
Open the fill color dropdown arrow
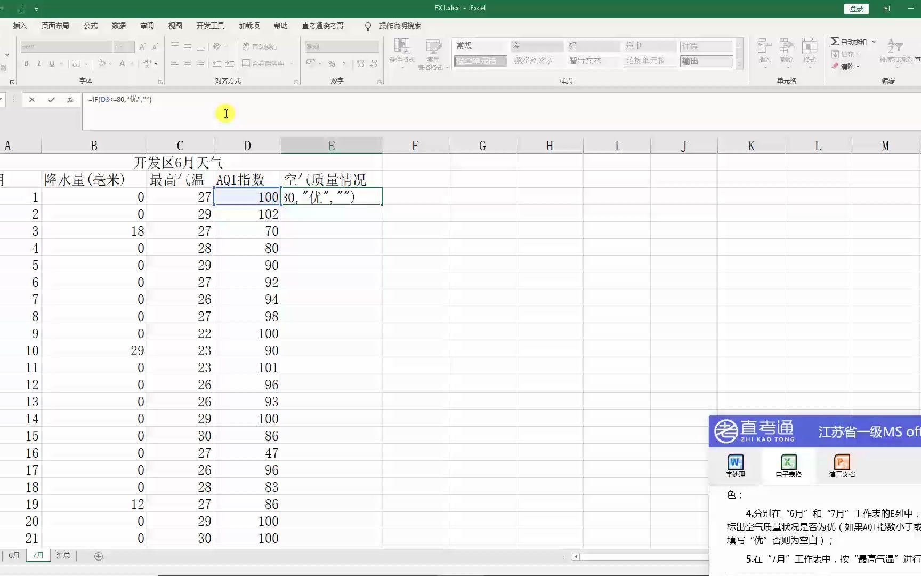[110, 63]
